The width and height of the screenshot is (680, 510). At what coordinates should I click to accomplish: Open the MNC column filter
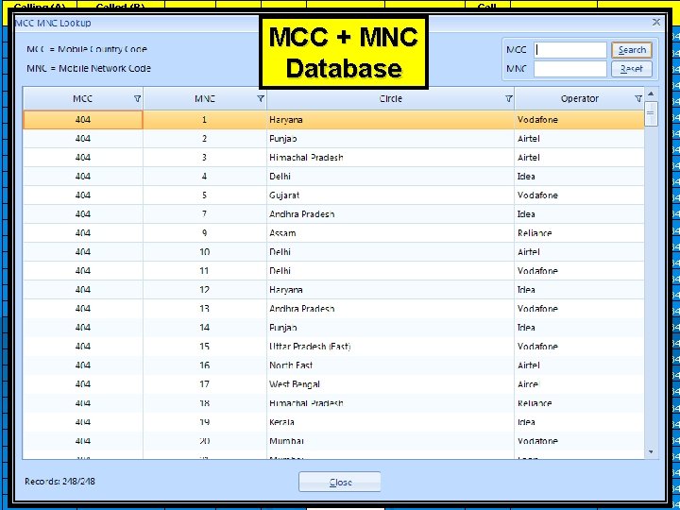pyautogui.click(x=261, y=99)
